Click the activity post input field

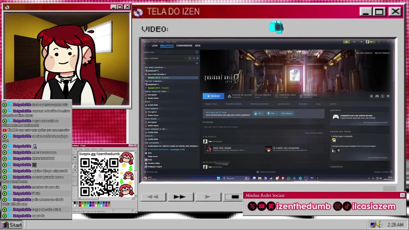click(x=263, y=127)
